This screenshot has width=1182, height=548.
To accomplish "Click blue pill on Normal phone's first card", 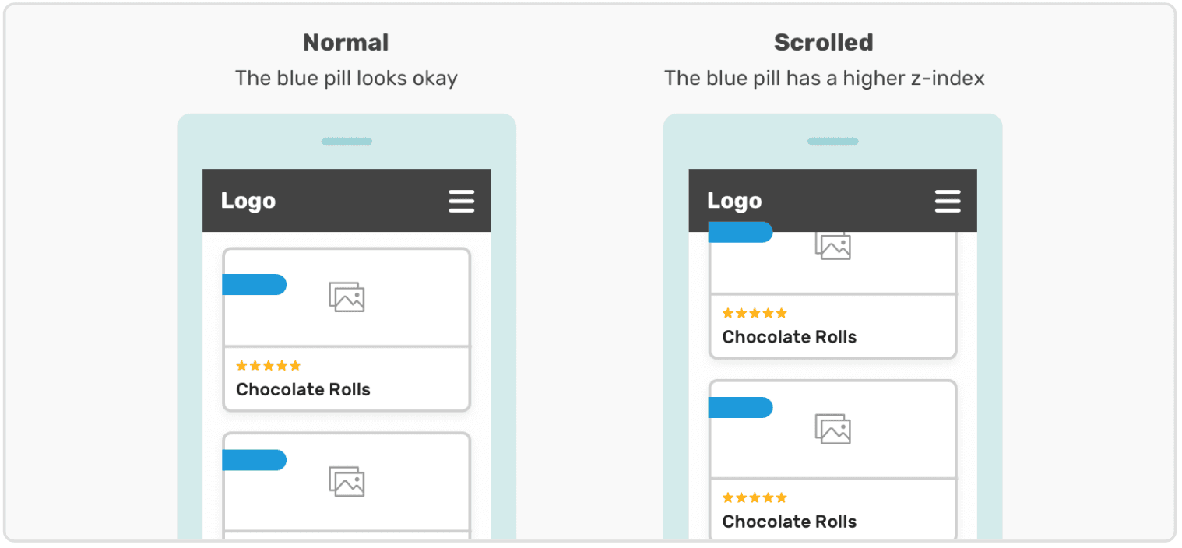I will [x=254, y=285].
